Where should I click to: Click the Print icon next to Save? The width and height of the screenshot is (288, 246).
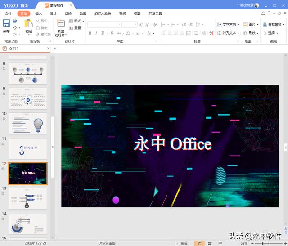(x=15, y=21)
